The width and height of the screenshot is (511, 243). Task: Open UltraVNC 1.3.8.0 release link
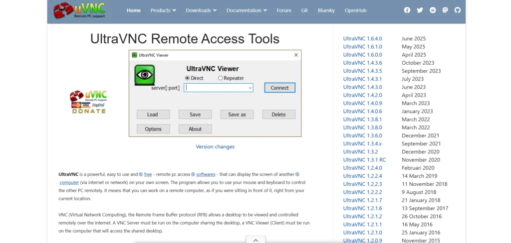coord(362,127)
